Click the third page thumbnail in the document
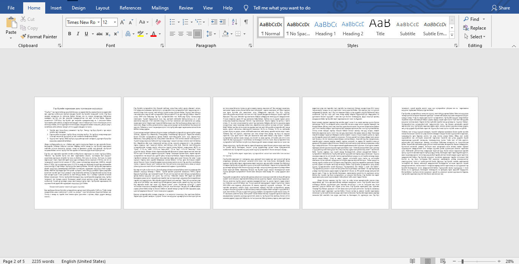This screenshot has height=264, width=519. pos(256,153)
